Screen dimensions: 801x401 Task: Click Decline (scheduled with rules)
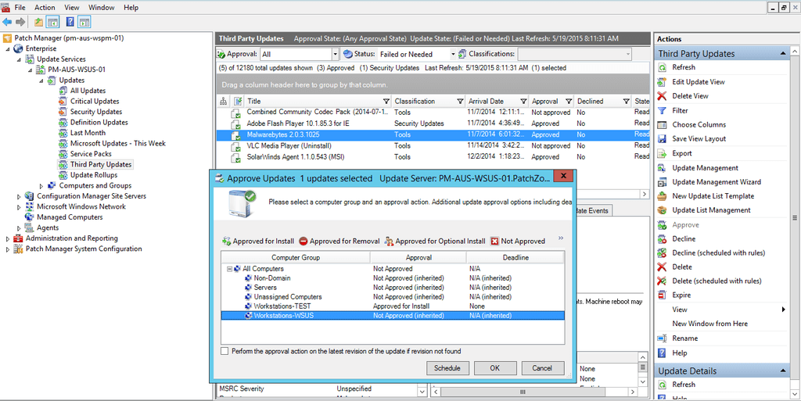pyautogui.click(x=718, y=253)
